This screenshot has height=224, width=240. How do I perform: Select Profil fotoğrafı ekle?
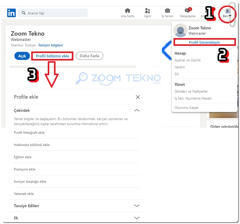pyautogui.click(x=29, y=133)
